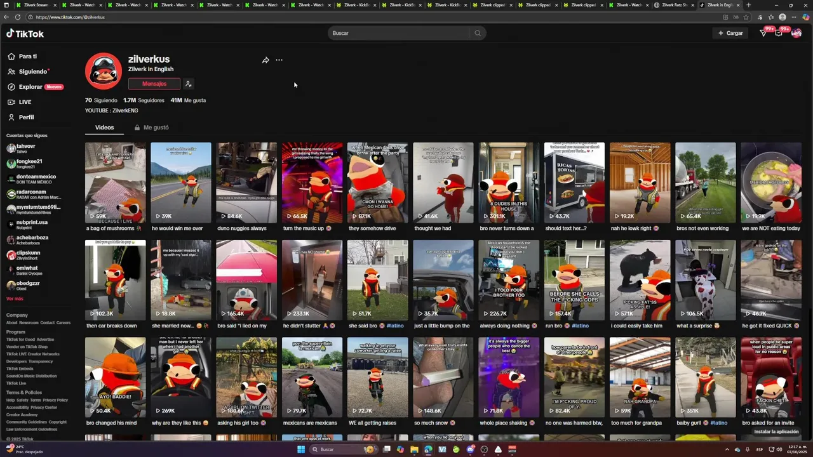Focus the Buscar search field
The width and height of the screenshot is (813, 457).
400,33
